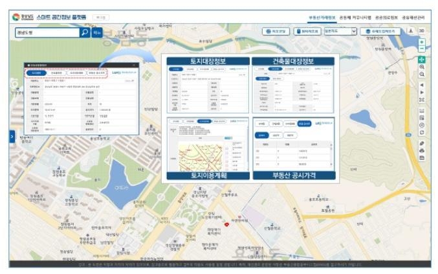The width and height of the screenshot is (438, 274).
Task: Zoom out the map with minus button
Action: tap(422, 49)
